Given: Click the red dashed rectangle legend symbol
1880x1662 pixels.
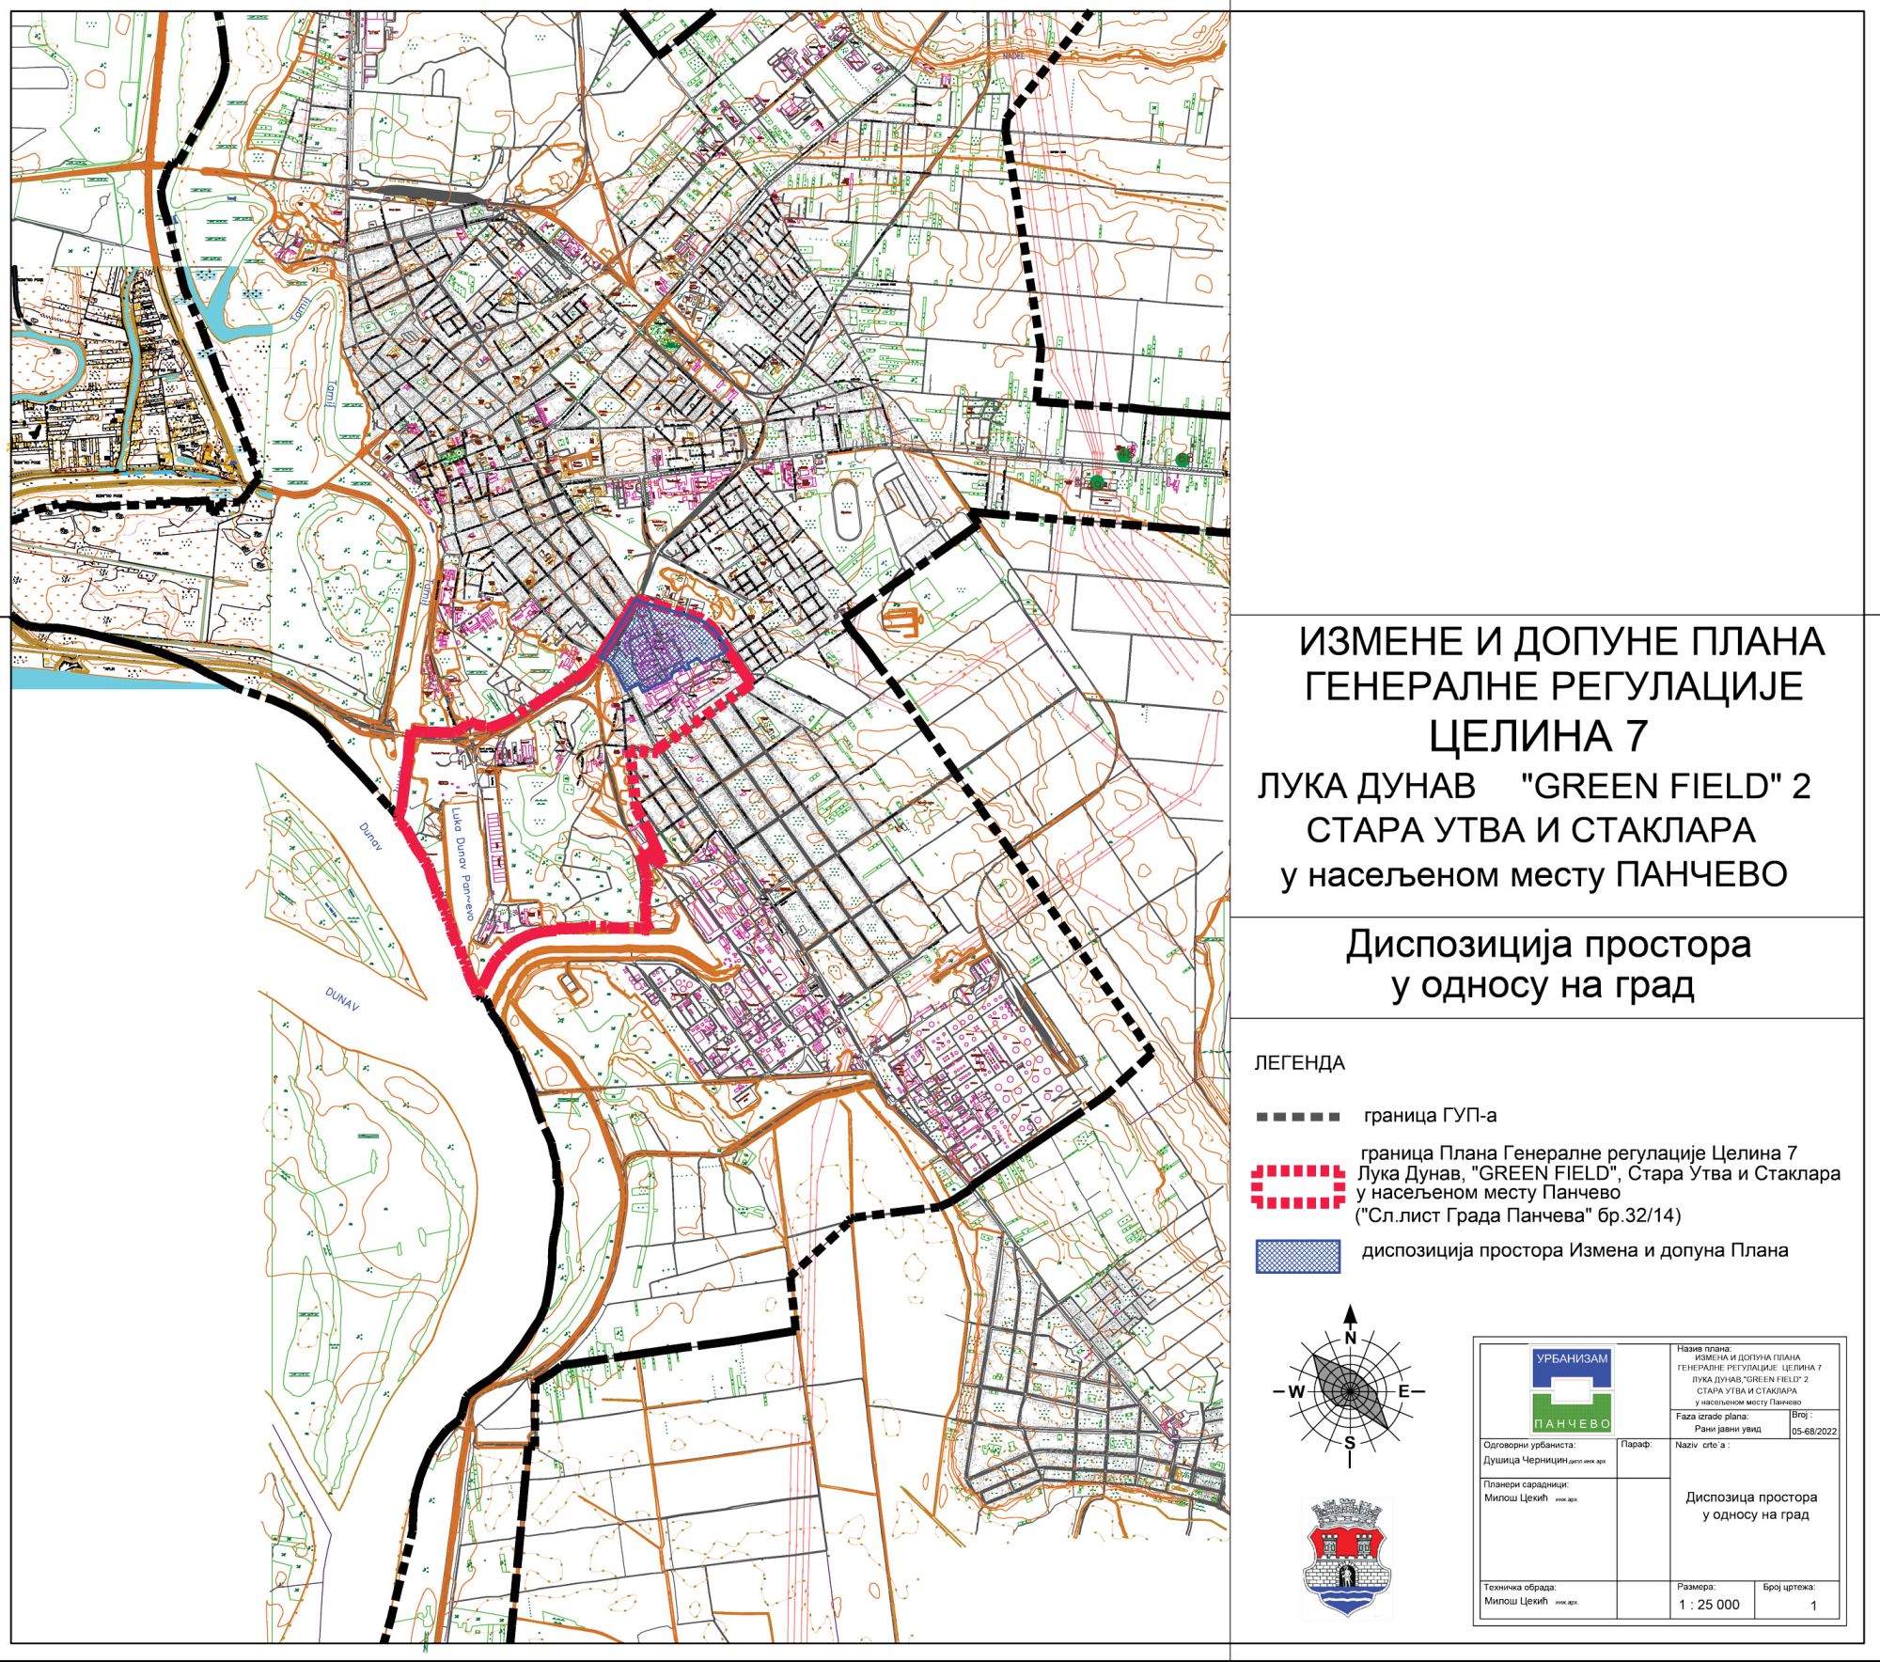Looking at the screenshot, I should click(x=1298, y=1187).
